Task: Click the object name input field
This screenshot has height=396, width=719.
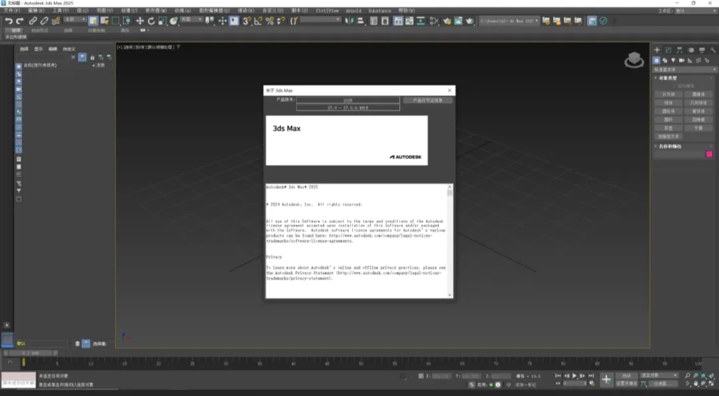Action: point(678,154)
